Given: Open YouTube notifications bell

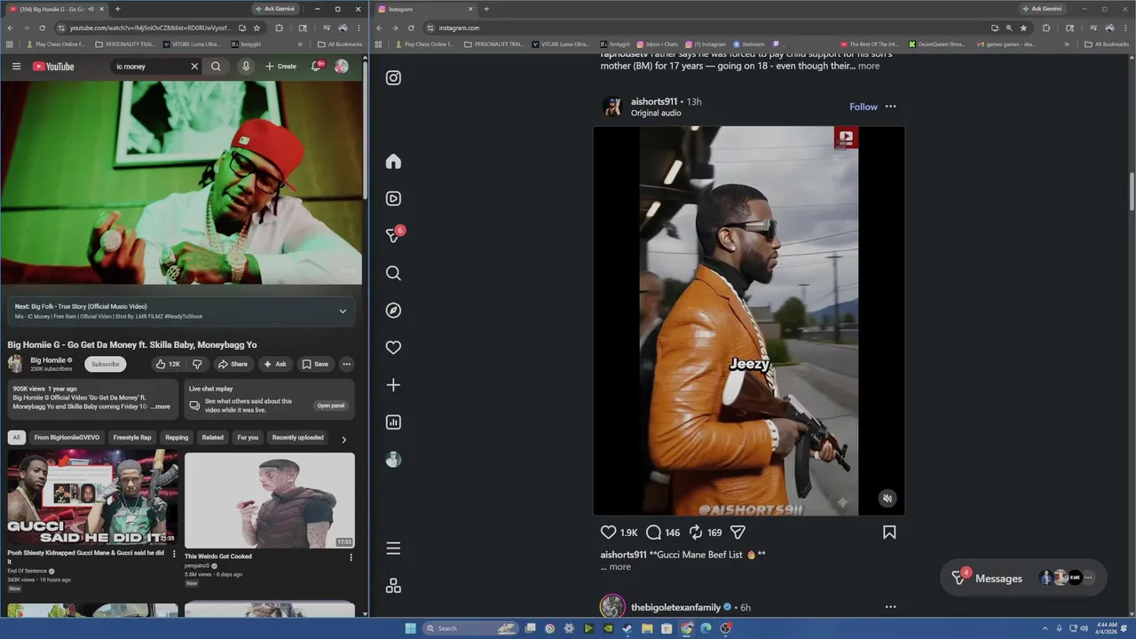Looking at the screenshot, I should coord(316,67).
